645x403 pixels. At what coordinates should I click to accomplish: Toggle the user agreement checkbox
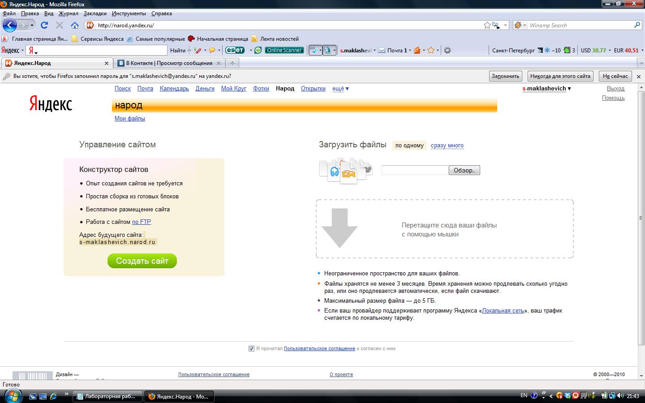click(x=251, y=348)
